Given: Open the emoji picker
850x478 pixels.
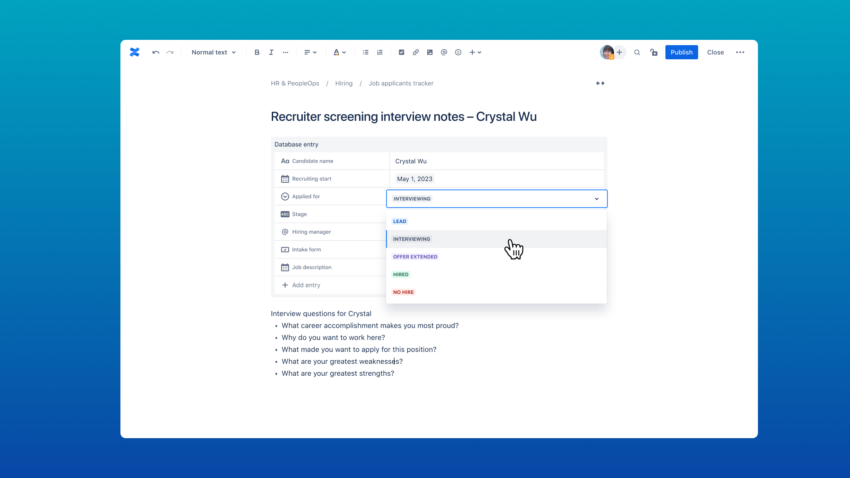Looking at the screenshot, I should 458,52.
